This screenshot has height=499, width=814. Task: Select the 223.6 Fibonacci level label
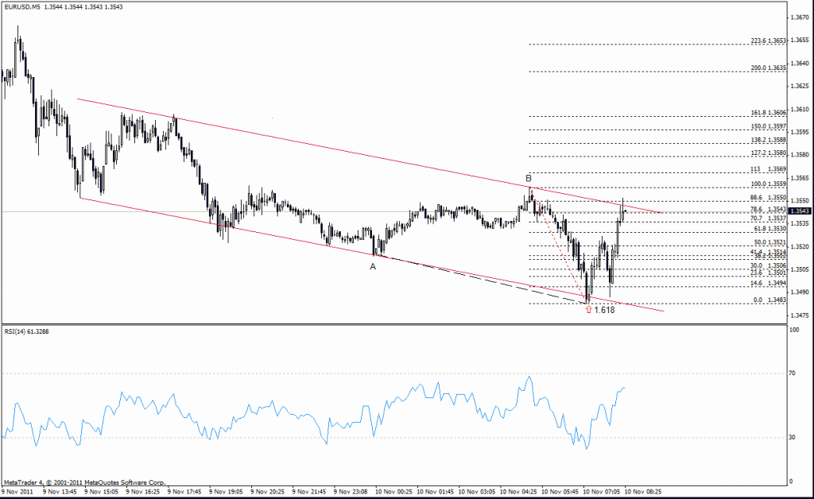769,41
